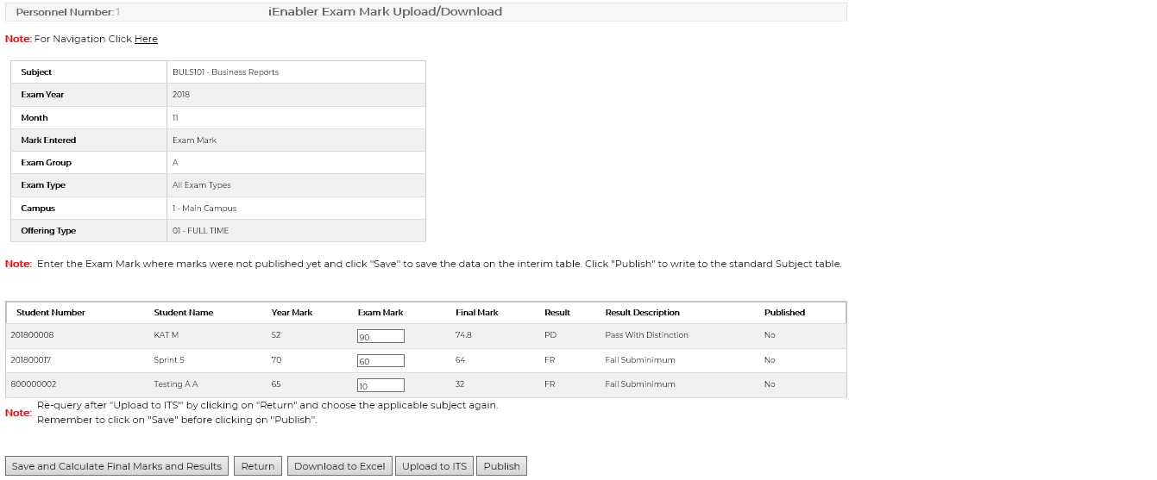1157x480 pixels.
Task: Click the iEnabler Exam Mark Upload/Download title
Action: pos(385,12)
